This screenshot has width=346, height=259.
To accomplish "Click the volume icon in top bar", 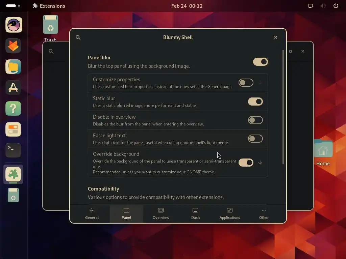I will (323, 6).
